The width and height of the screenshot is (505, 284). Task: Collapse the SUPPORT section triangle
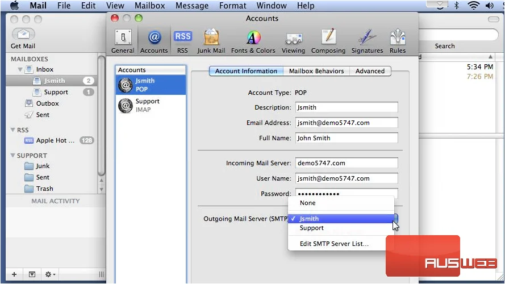coord(12,155)
